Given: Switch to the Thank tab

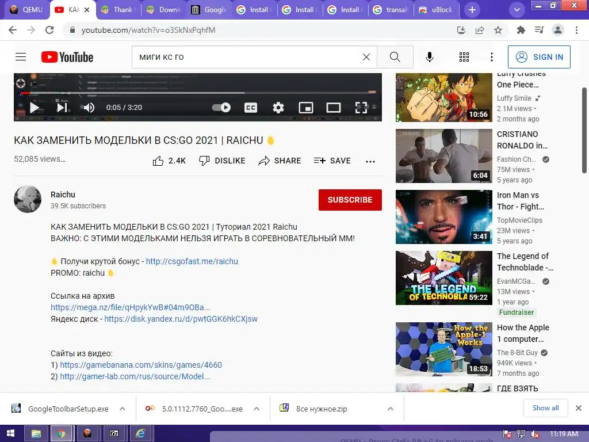Looking at the screenshot, I should tap(118, 10).
